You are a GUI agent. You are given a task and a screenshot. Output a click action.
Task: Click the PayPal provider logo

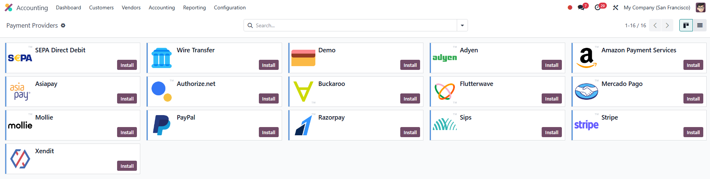click(162, 125)
